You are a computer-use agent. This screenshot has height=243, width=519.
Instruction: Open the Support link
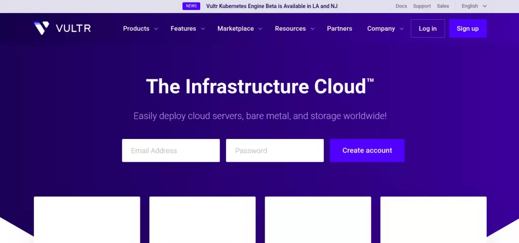422,6
